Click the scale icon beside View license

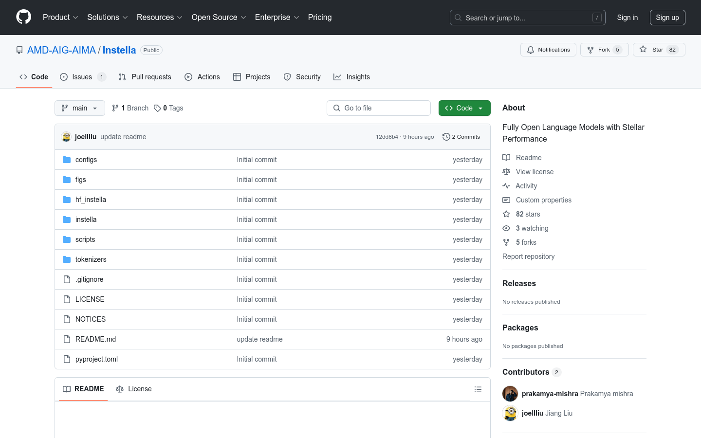(506, 172)
